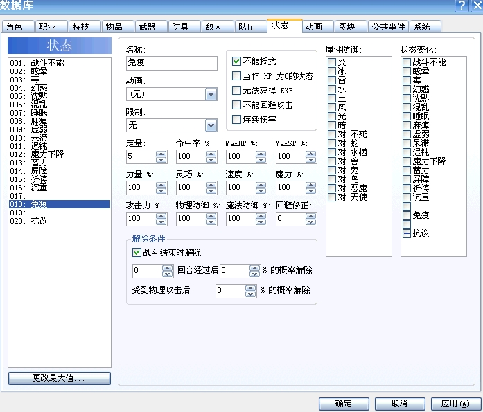Check the 对 不死 attribute defense box
The image size is (483, 412).
click(332, 134)
